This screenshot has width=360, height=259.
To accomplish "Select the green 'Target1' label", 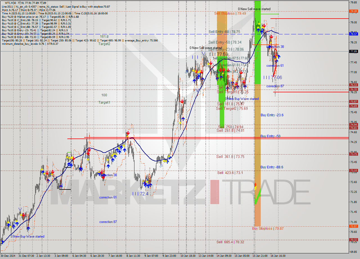I will click(104, 102).
